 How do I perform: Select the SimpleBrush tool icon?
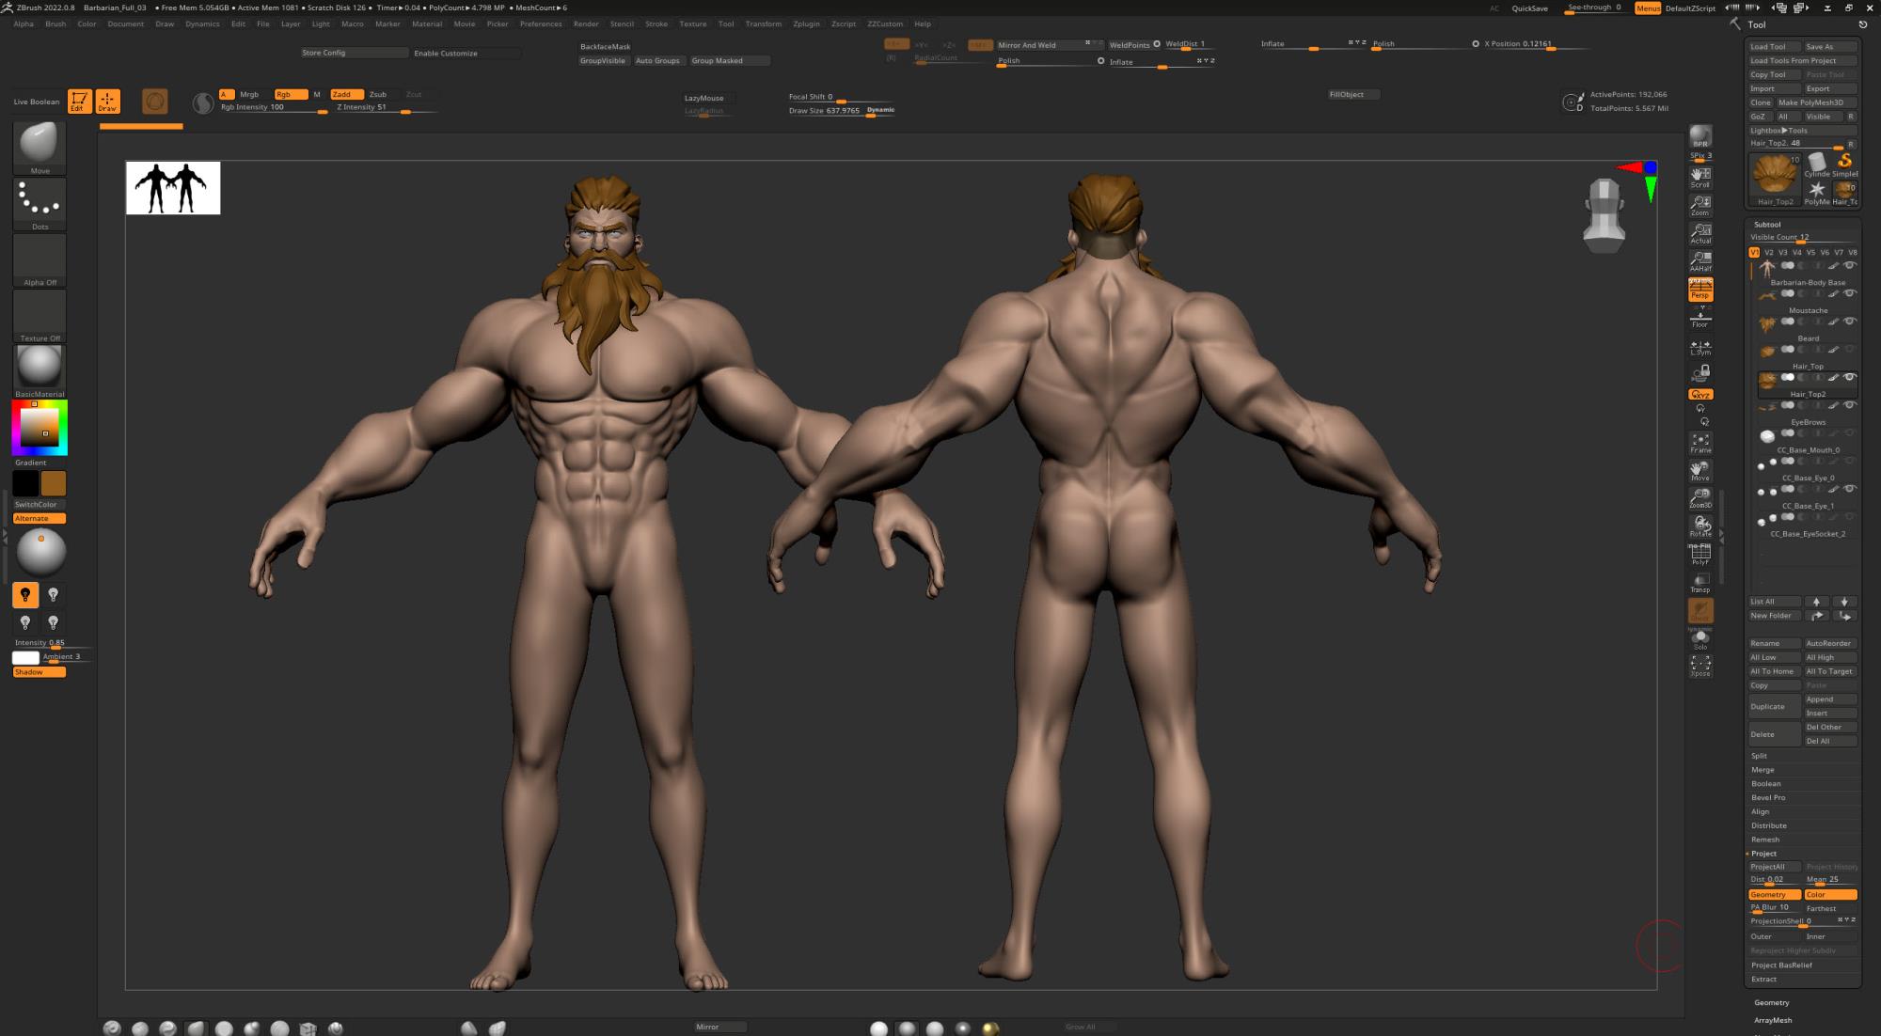(x=1845, y=163)
